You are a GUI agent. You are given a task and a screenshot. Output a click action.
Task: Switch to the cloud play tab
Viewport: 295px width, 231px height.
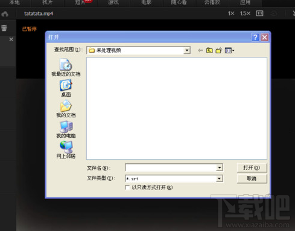point(212,2)
